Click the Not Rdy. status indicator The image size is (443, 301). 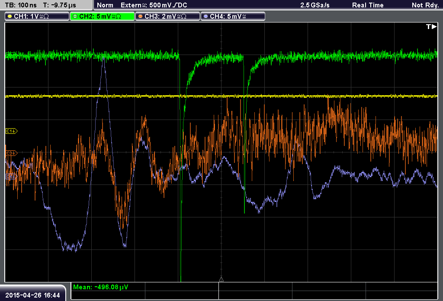click(425, 5)
